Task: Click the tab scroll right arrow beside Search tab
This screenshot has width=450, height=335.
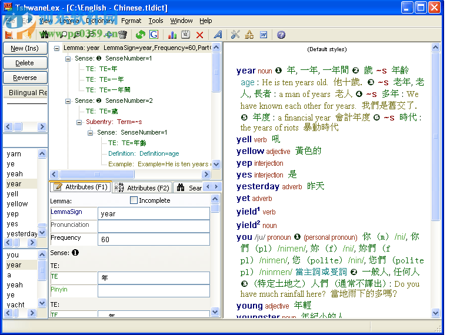Action: pos(216,187)
